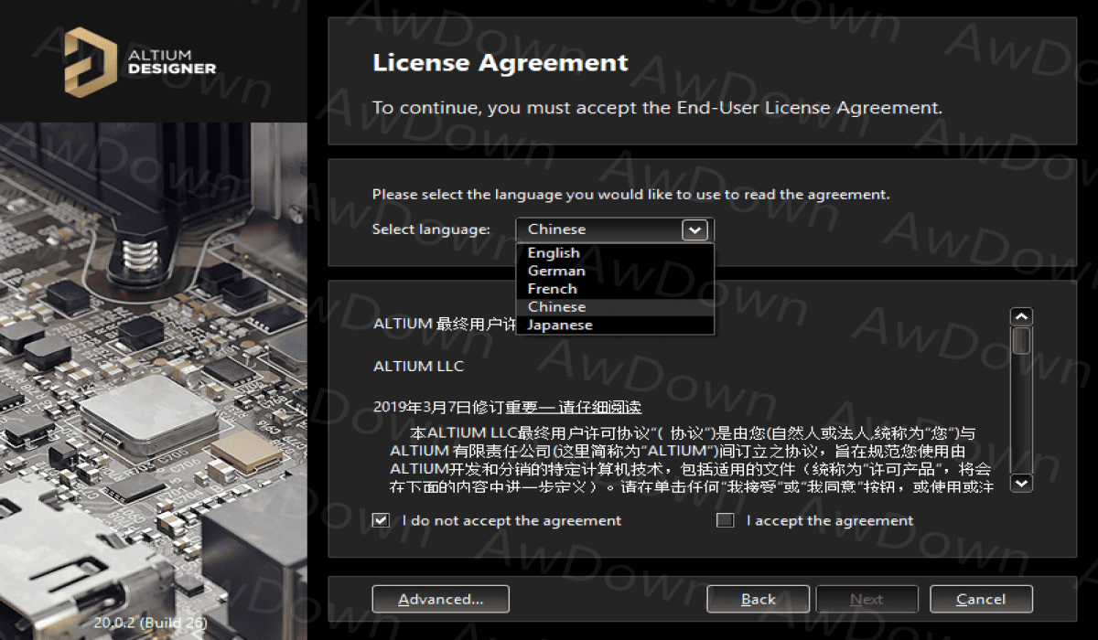The width and height of the screenshot is (1098, 640).
Task: Uncheck the 'I do not accept' checkbox
Action: click(x=381, y=520)
